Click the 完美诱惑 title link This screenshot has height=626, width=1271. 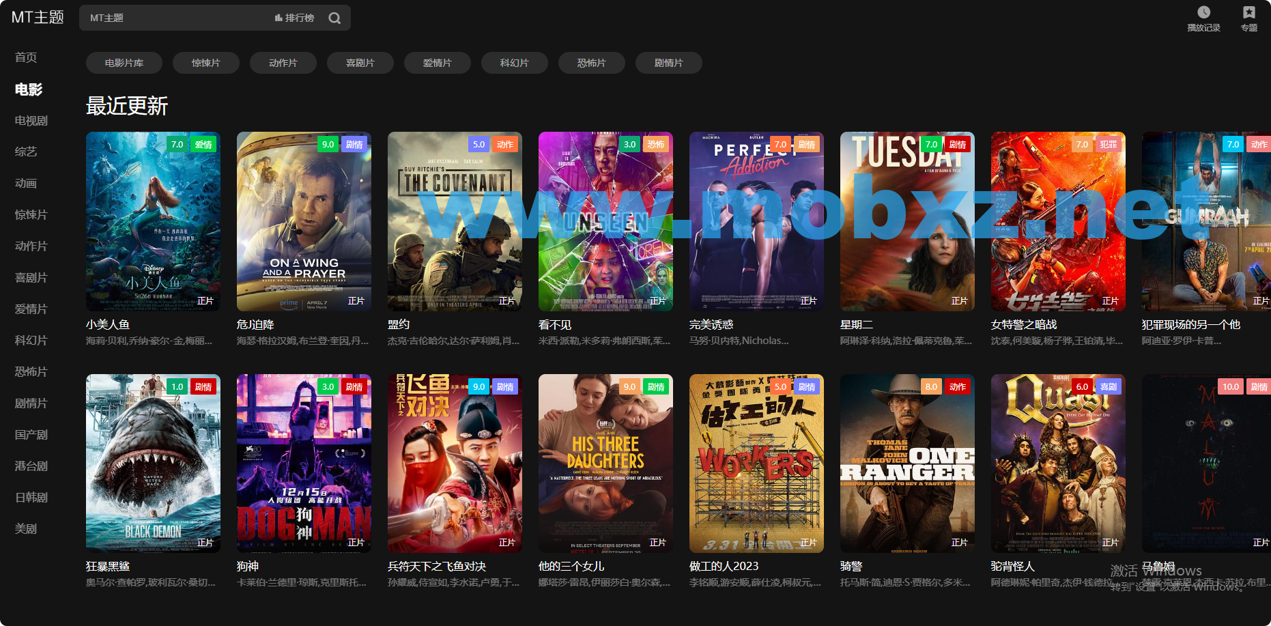711,325
